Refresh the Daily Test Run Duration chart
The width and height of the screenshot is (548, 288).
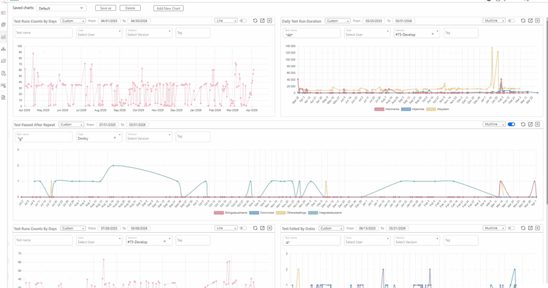click(x=523, y=21)
